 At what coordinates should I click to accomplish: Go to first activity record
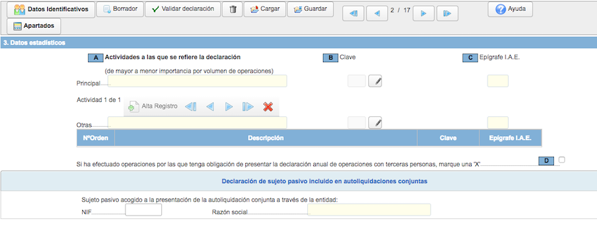(190, 107)
